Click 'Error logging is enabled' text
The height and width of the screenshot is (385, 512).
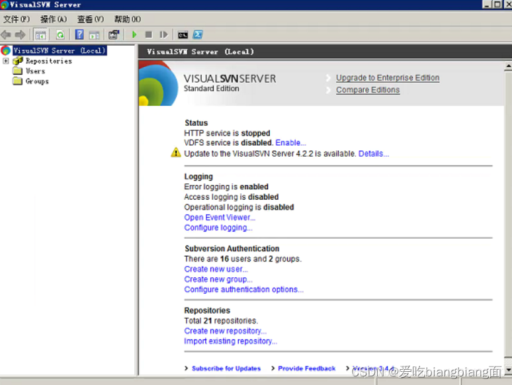[x=226, y=187]
